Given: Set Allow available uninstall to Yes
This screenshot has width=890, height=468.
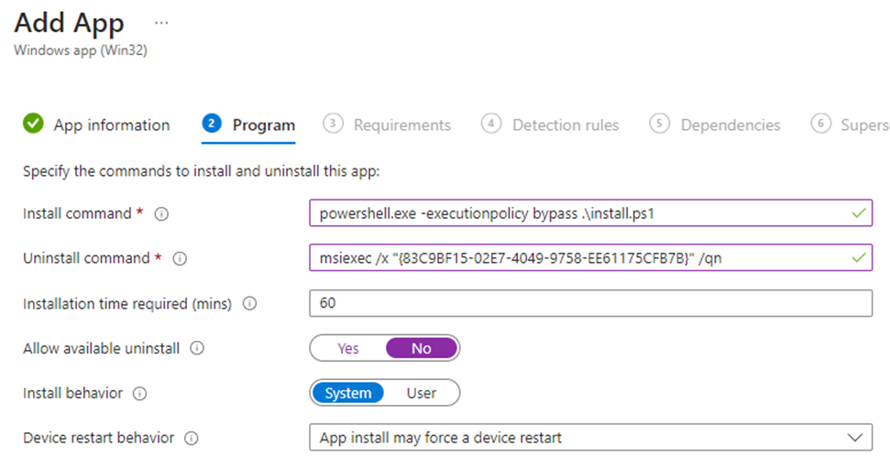Looking at the screenshot, I should pyautogui.click(x=348, y=349).
